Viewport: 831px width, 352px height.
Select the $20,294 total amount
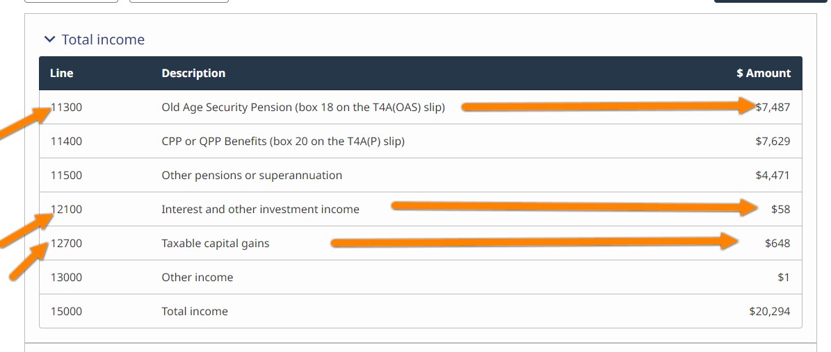769,312
